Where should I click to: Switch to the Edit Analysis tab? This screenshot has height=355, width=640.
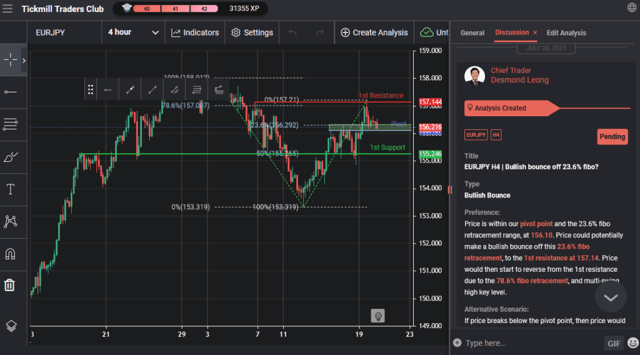pos(566,32)
